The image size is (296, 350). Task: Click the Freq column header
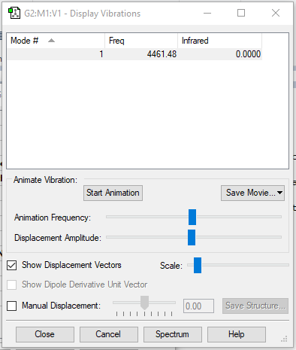point(141,41)
